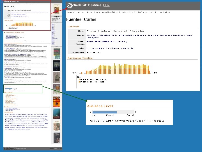Click the 'Subject Headings' row label
The image size is (202, 152).
coord(80,43)
